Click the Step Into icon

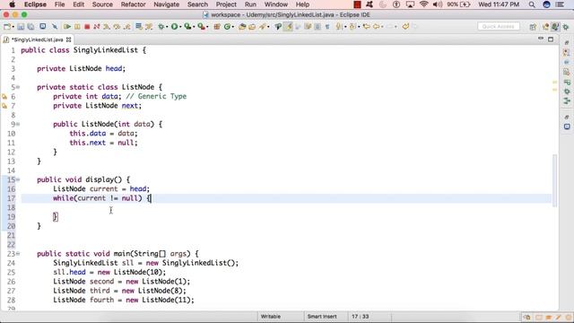click(x=107, y=26)
